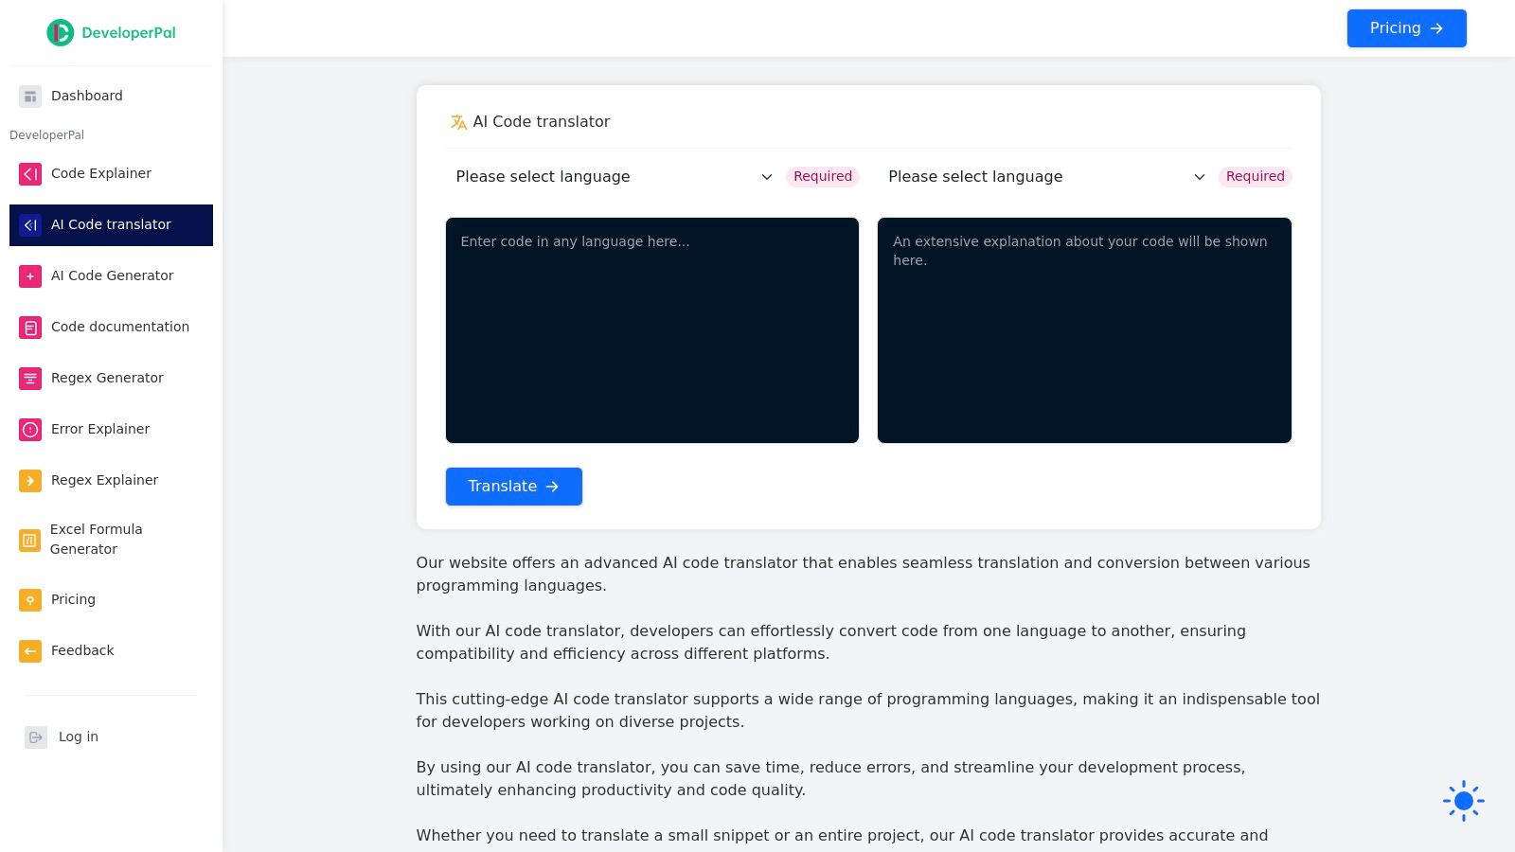Click the DeveloperPal brand name link
The height and width of the screenshot is (852, 1515).
[129, 32]
